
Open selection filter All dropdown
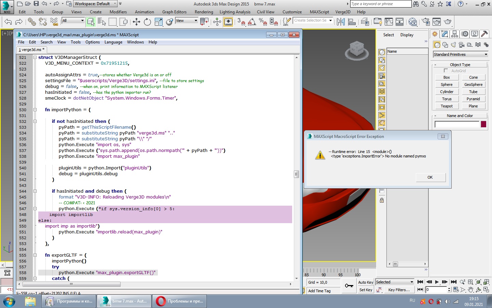[x=73, y=21]
